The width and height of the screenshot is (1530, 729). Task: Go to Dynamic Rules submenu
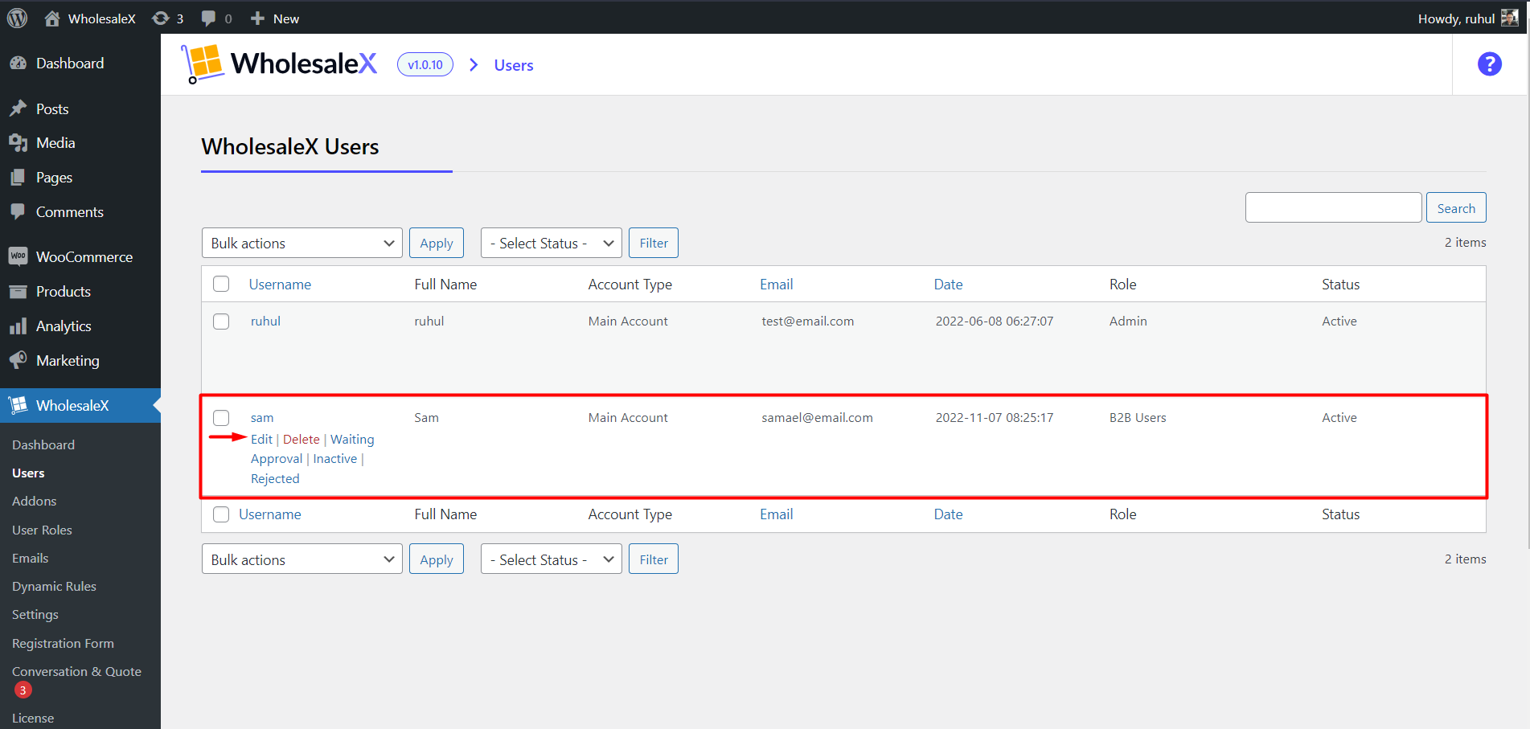point(54,587)
